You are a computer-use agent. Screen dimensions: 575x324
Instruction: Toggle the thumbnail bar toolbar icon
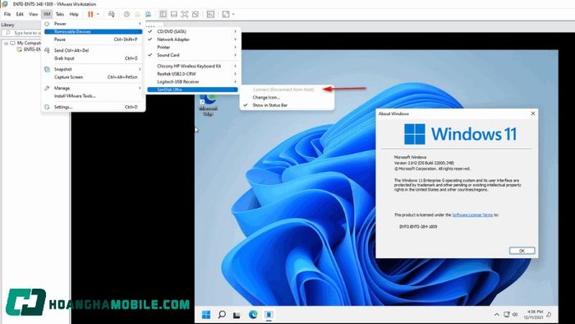pyautogui.click(x=174, y=14)
